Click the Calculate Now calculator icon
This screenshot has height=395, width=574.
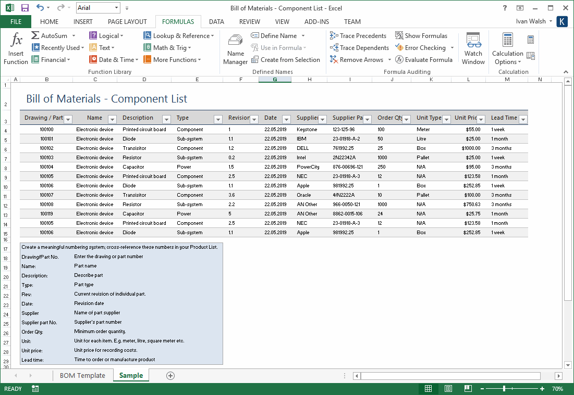(530, 40)
